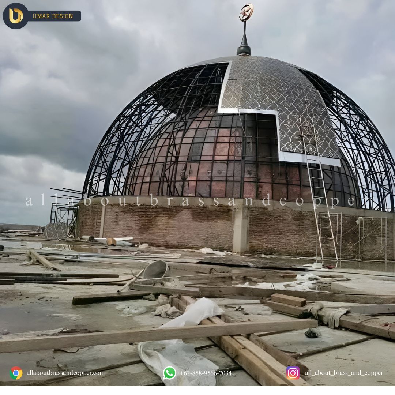Open the allaboutbrassandcopper.com website link
The height and width of the screenshot is (395, 395).
[x=65, y=373]
